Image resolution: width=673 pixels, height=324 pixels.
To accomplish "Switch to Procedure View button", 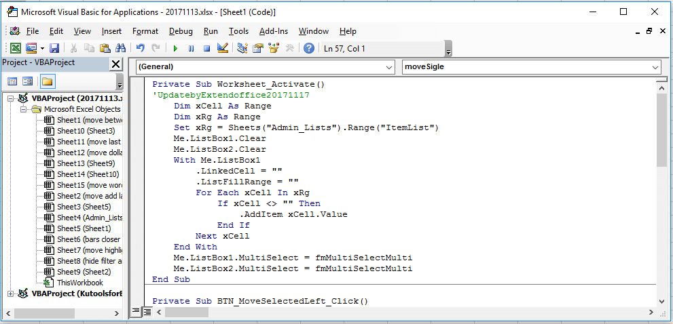I will click(x=136, y=312).
